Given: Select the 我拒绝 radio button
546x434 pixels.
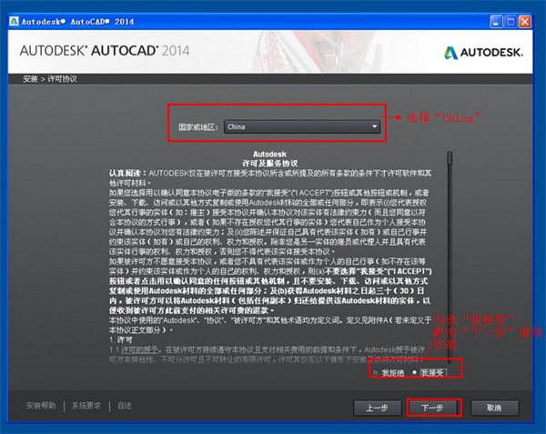Looking at the screenshot, I should (375, 372).
